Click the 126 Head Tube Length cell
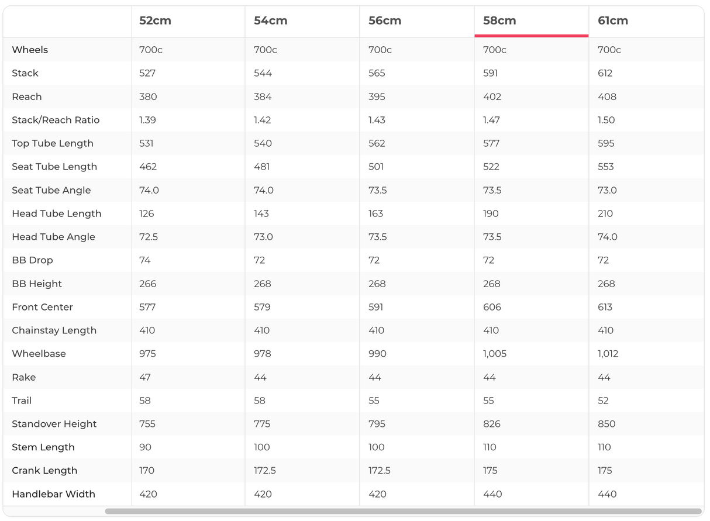 pyautogui.click(x=146, y=213)
